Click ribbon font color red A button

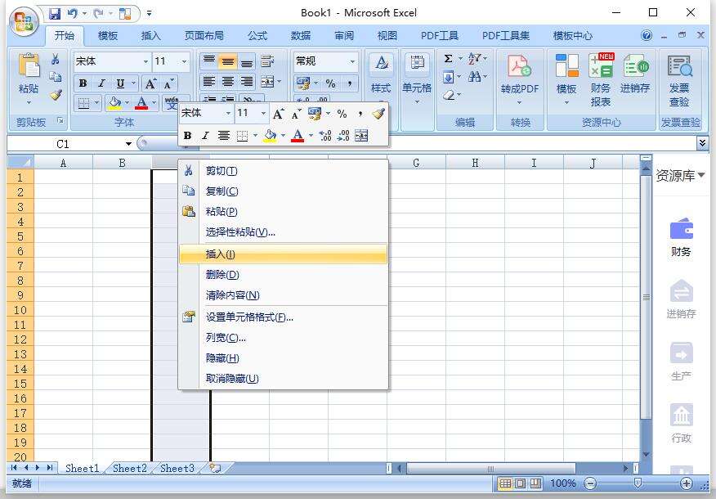pos(141,103)
